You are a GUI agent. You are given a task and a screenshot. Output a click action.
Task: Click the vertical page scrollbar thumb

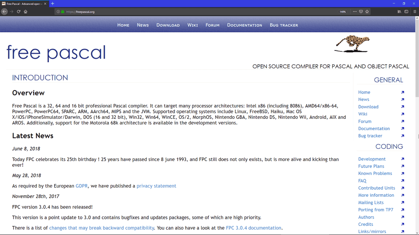tap(417, 59)
